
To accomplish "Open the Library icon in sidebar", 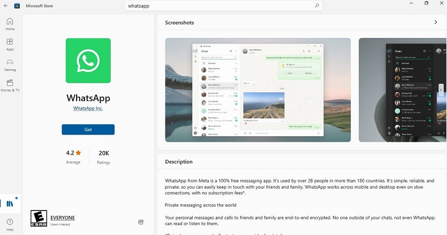I will (10, 203).
